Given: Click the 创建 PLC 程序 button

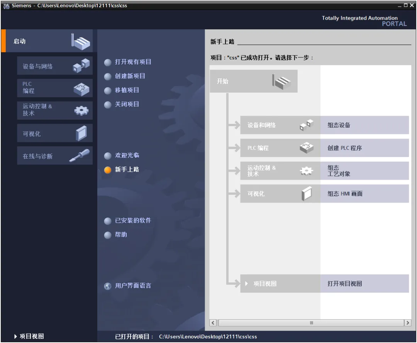Looking at the screenshot, I should click(x=364, y=148).
